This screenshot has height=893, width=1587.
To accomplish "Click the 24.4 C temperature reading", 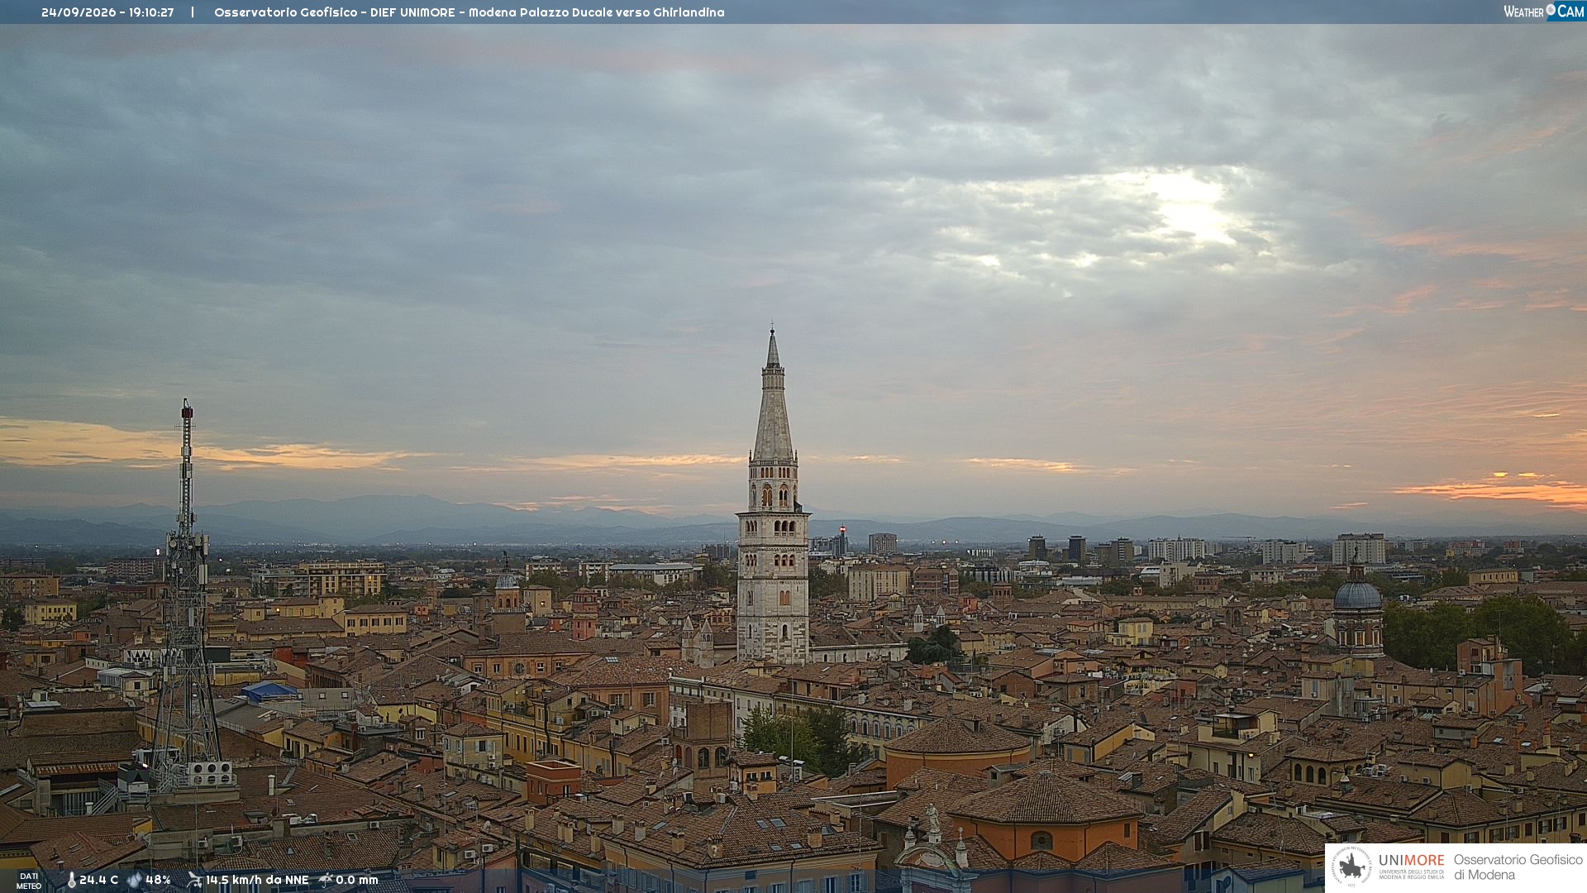I will click(x=98, y=880).
